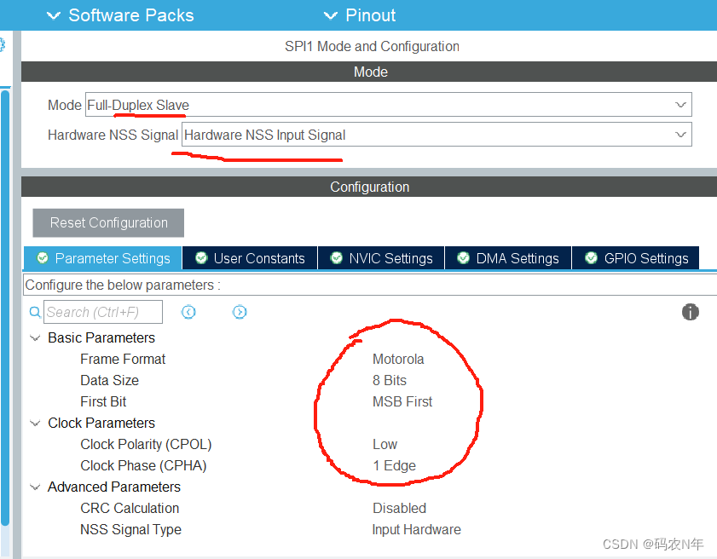This screenshot has height=559, width=717.
Task: Open the Software Packs dropdown chevron
Action: click(54, 14)
